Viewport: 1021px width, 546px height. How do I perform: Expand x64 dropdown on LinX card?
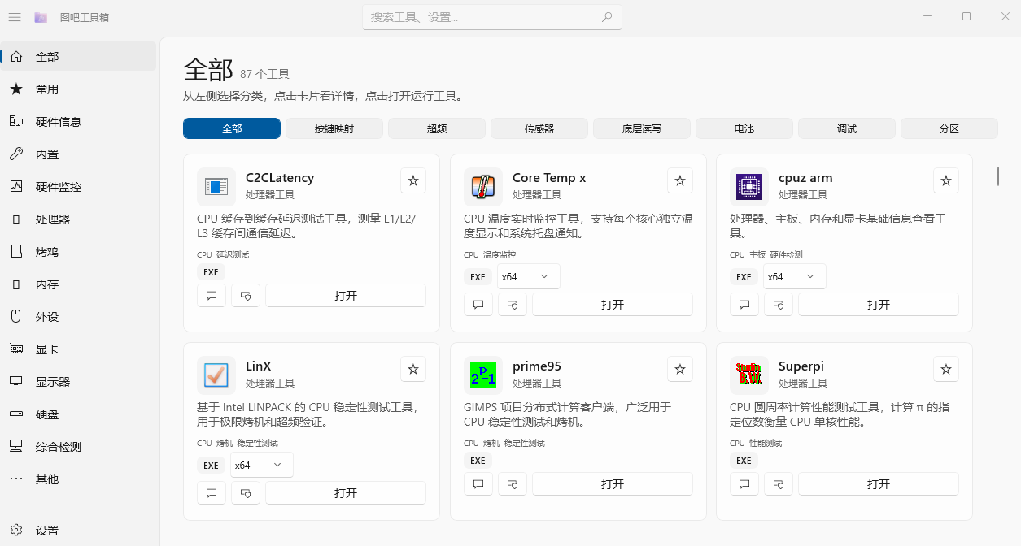261,466
